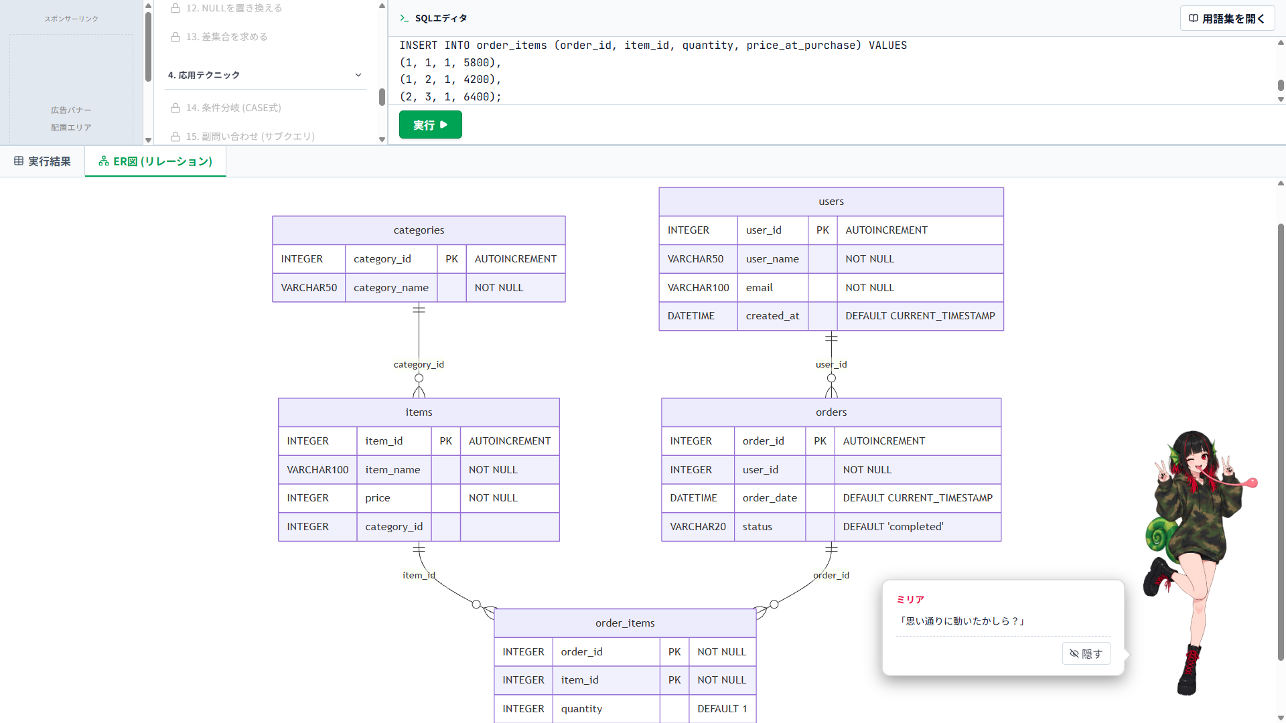This screenshot has width=1286, height=723.
Task: Click the play triangle in the 実行 button
Action: pos(444,125)
